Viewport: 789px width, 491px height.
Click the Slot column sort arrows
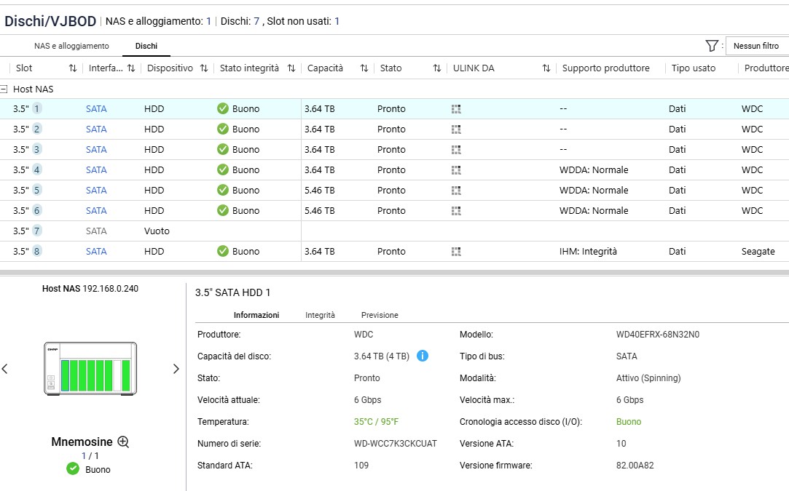pyautogui.click(x=73, y=68)
